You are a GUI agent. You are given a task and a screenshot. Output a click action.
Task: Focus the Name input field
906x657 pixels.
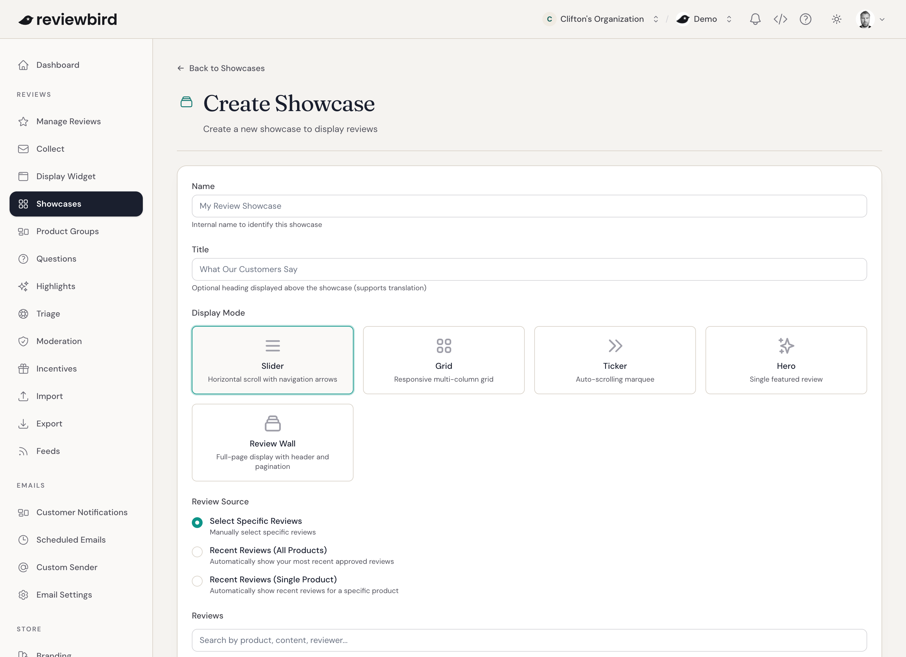point(529,206)
